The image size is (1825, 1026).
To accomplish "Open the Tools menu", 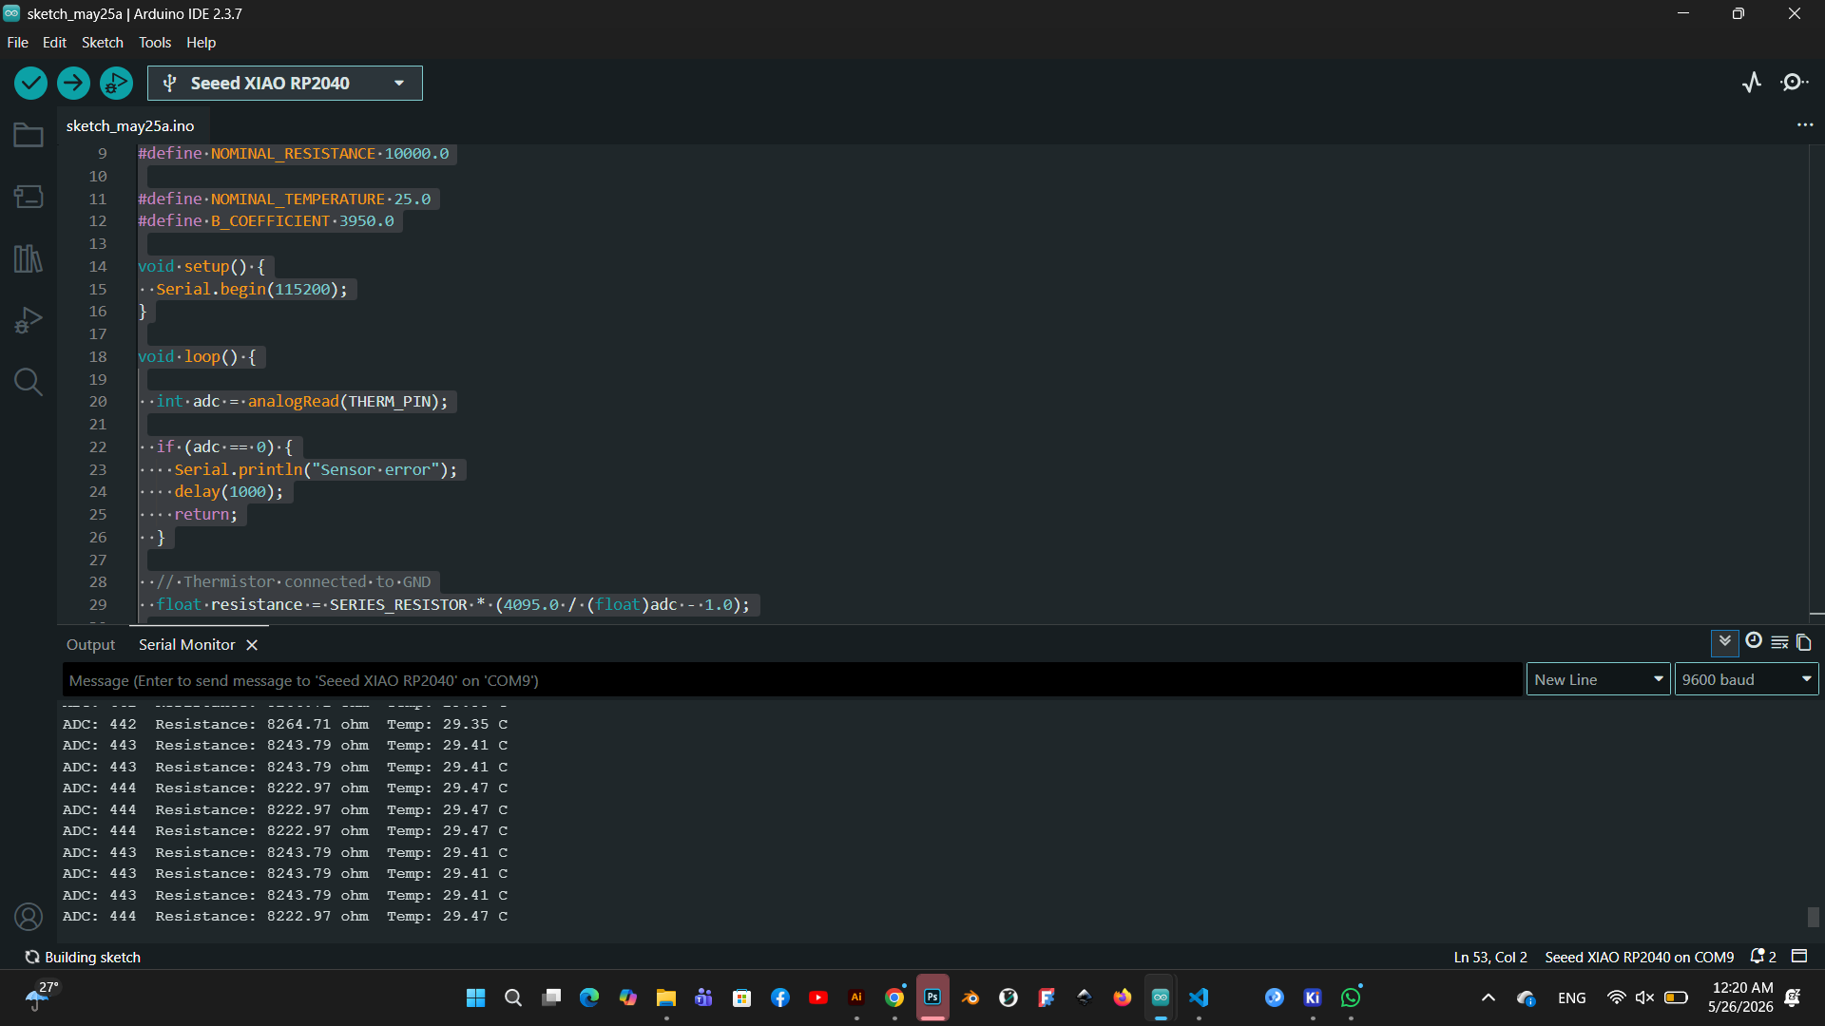I will click(155, 43).
